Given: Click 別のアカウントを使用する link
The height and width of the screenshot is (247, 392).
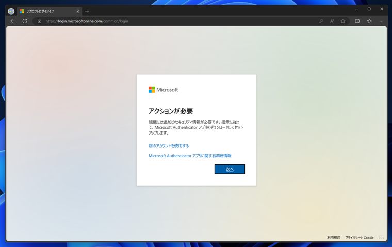Looking at the screenshot, I should (x=169, y=146).
